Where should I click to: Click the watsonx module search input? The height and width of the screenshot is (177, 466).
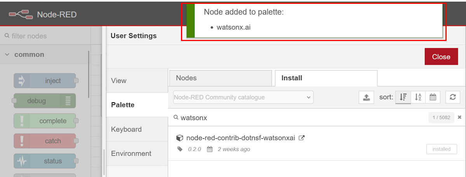click(x=299, y=118)
